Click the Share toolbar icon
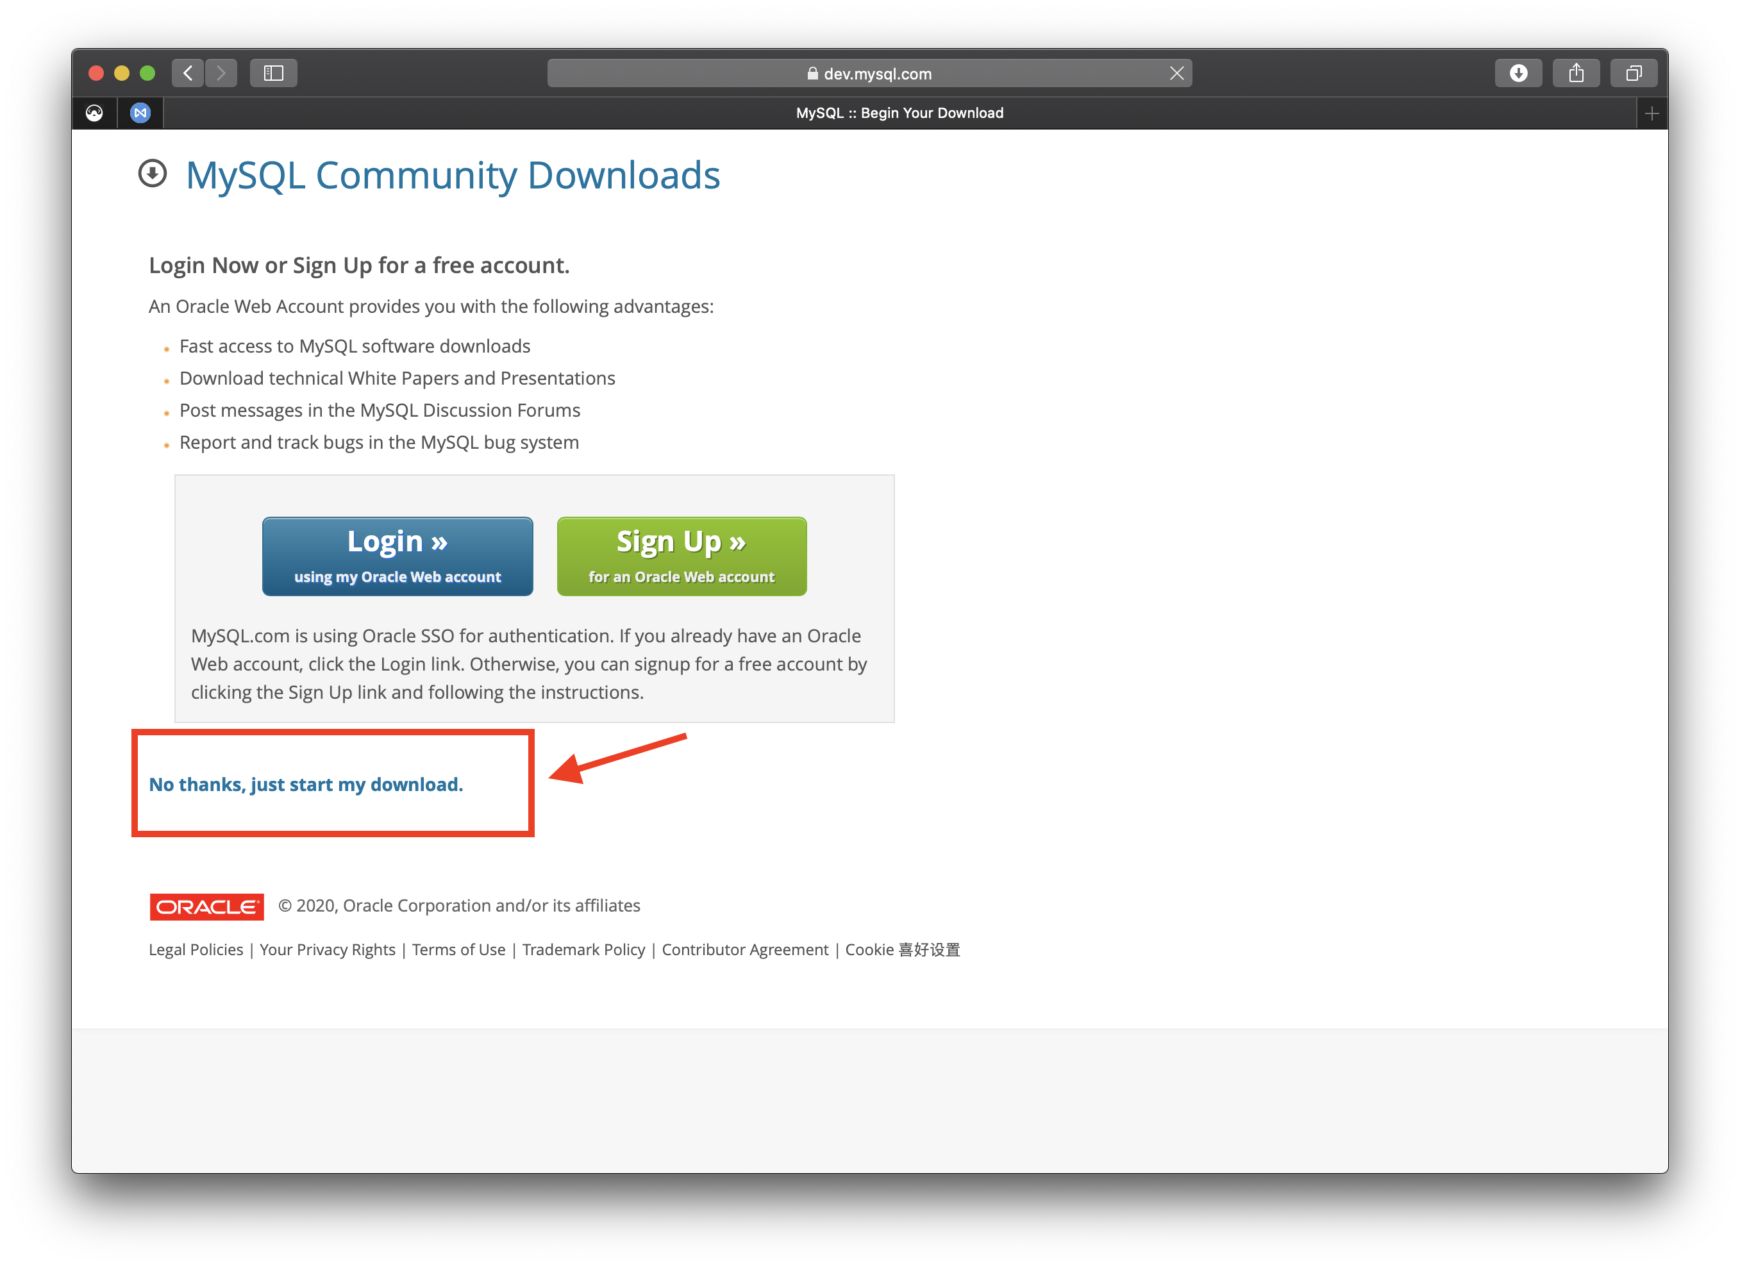This screenshot has height=1268, width=1740. click(1575, 73)
